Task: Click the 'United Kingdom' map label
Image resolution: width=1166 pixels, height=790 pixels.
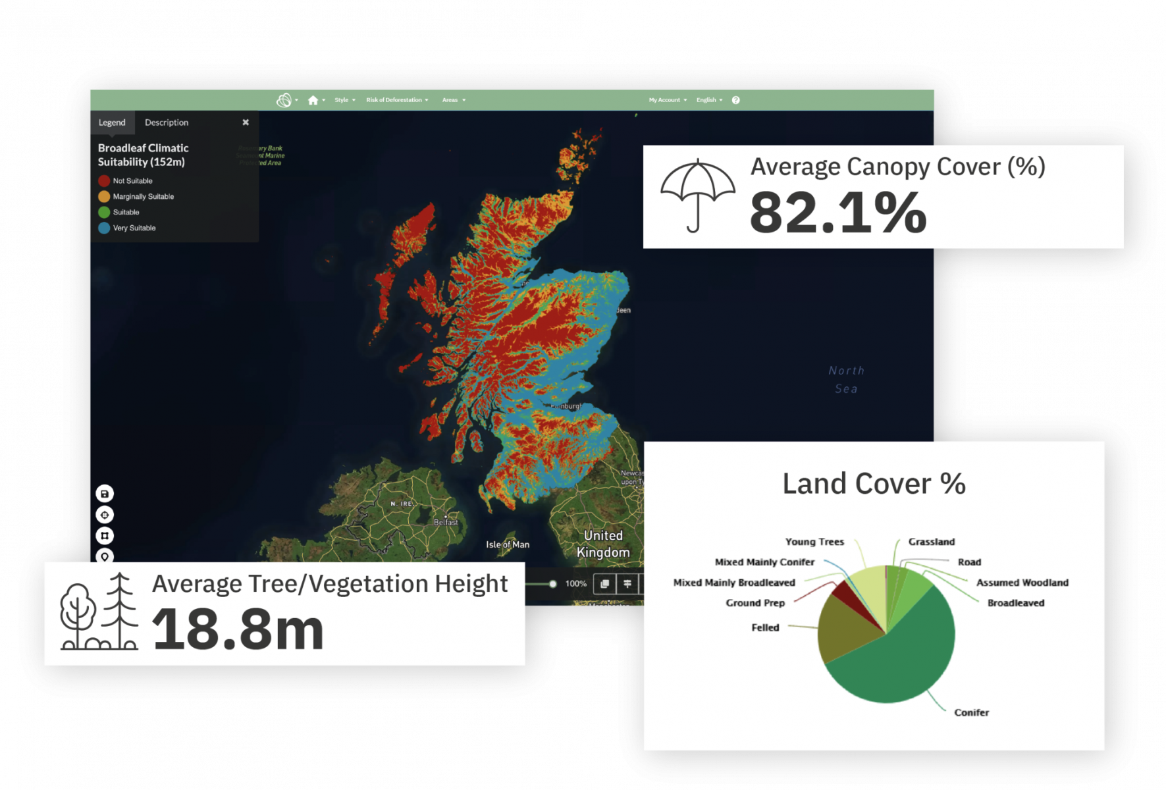Action: (x=603, y=544)
